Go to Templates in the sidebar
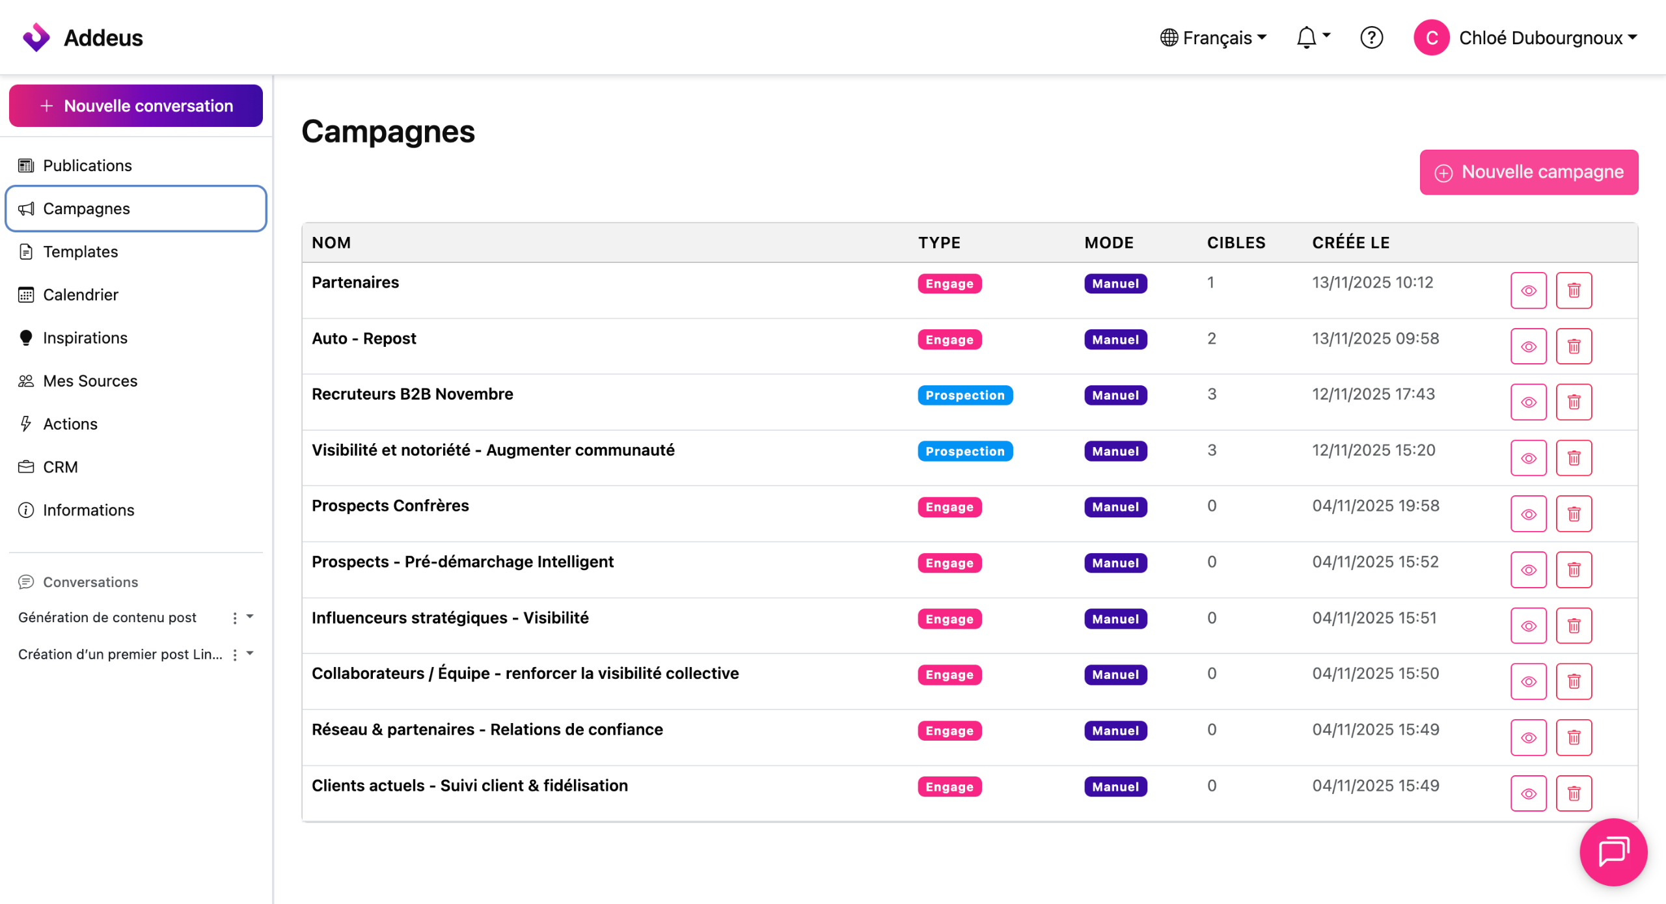 pyautogui.click(x=80, y=252)
